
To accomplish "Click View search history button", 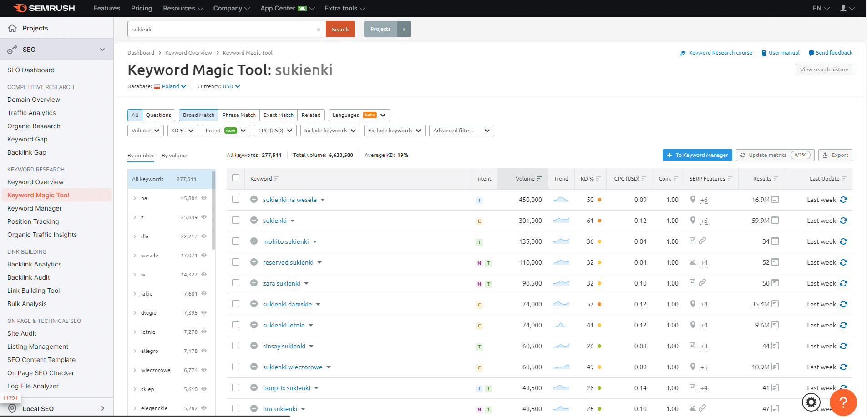I will (824, 70).
